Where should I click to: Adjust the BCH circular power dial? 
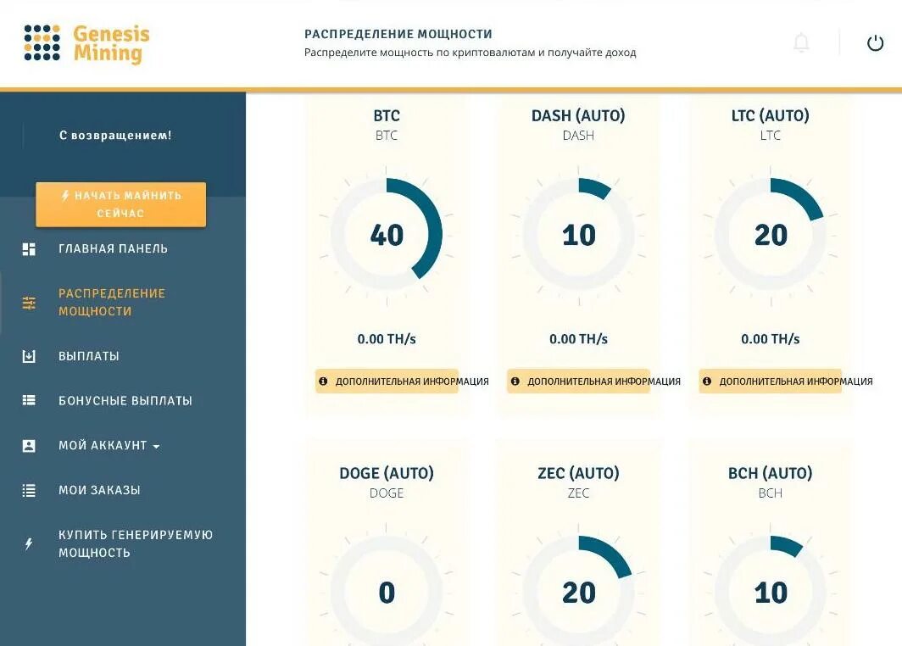coord(771,592)
